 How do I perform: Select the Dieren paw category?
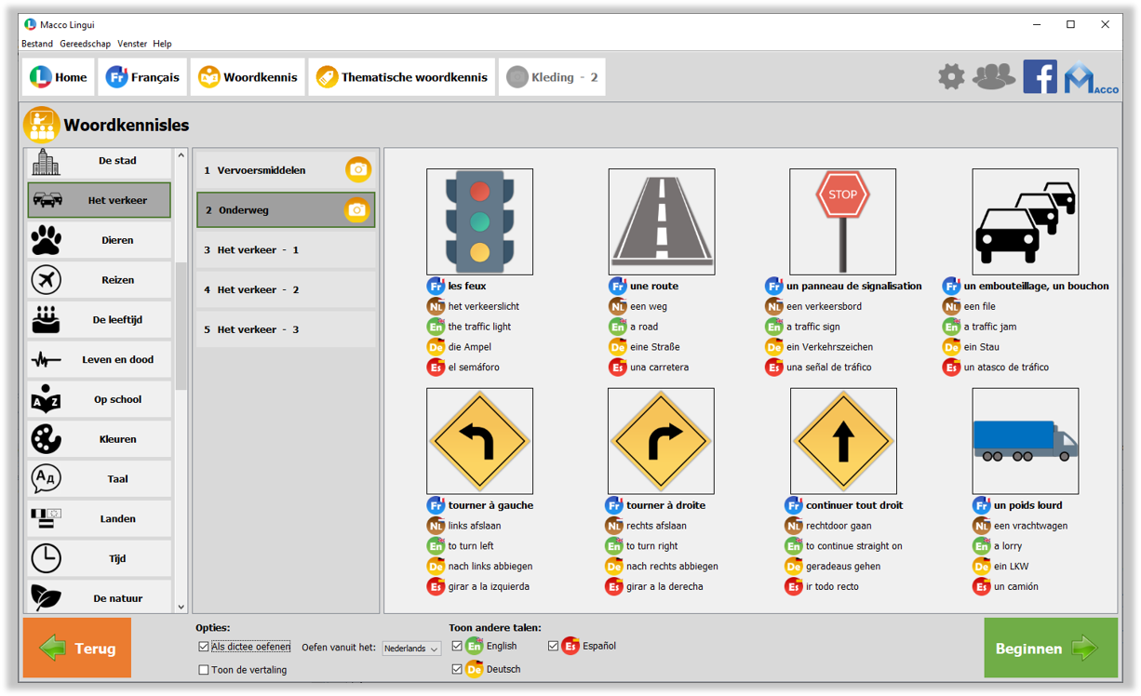99,240
